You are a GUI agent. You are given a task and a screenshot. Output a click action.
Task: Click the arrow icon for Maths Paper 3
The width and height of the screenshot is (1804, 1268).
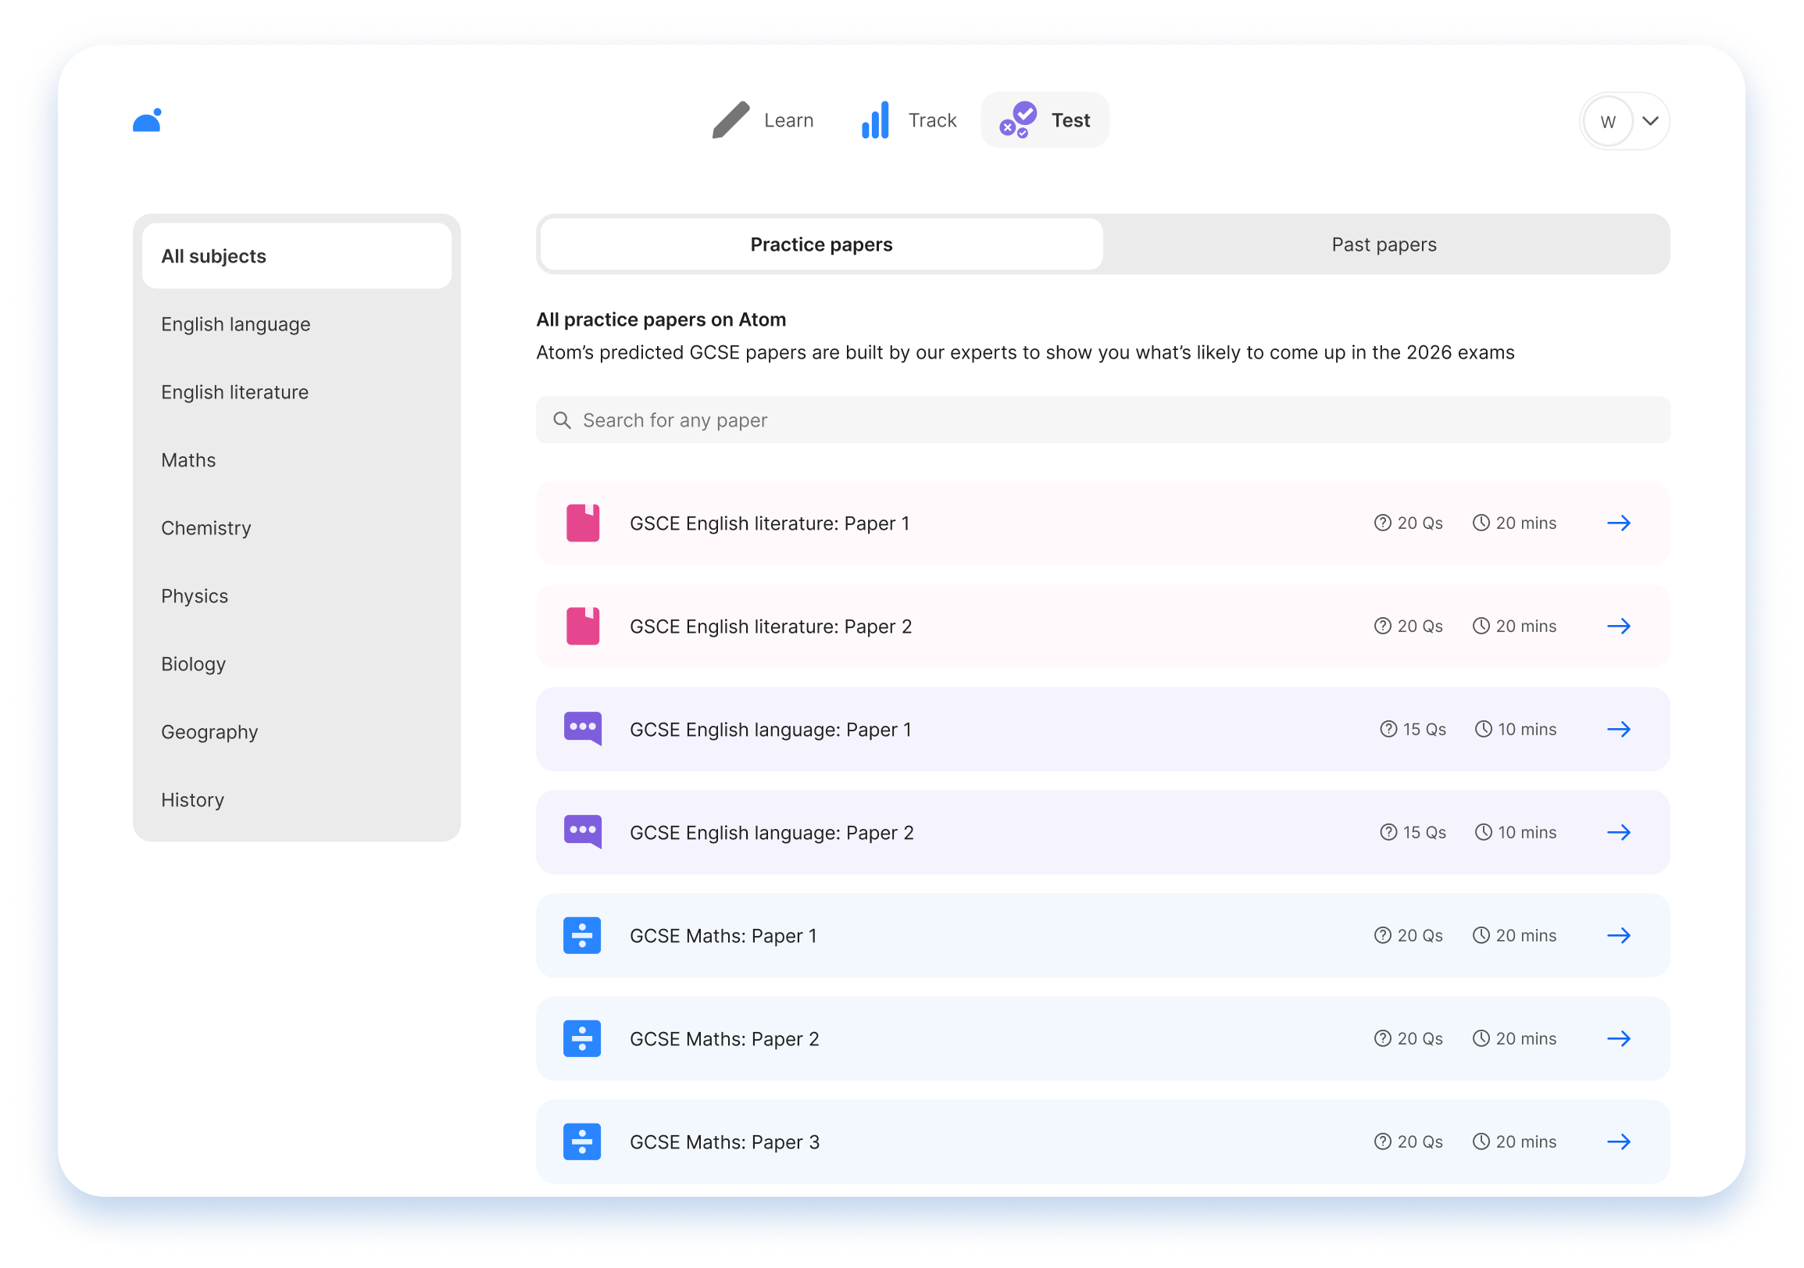1619,1141
